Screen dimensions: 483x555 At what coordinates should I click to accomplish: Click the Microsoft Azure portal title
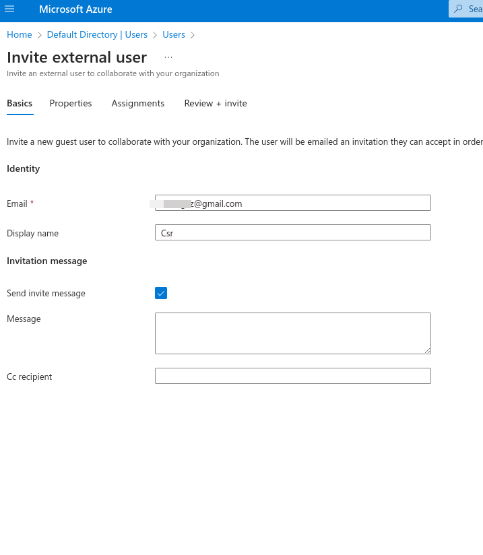click(75, 9)
